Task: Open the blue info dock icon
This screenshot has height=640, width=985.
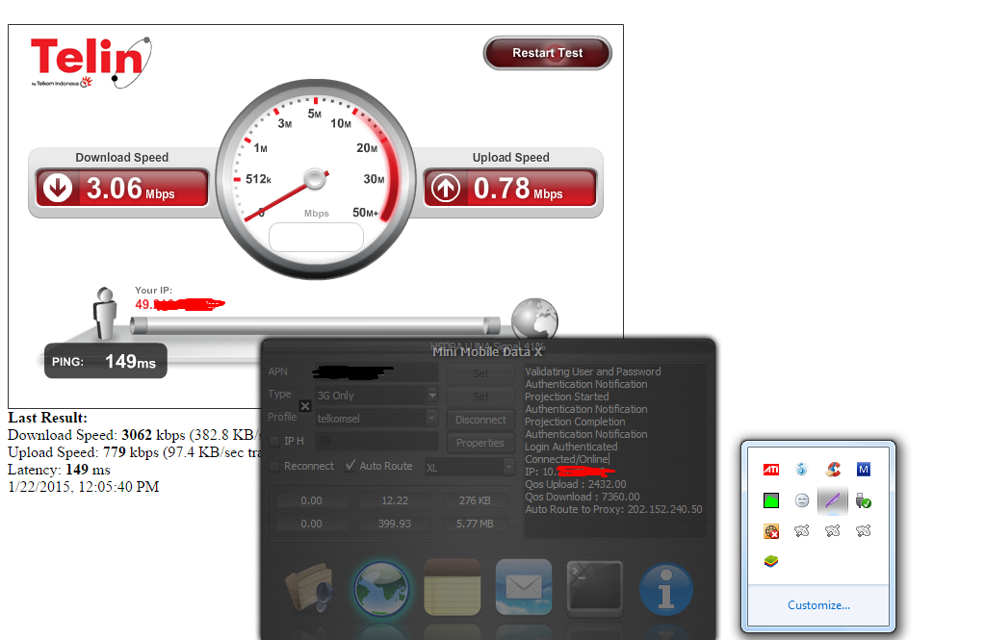Action: pyautogui.click(x=666, y=589)
